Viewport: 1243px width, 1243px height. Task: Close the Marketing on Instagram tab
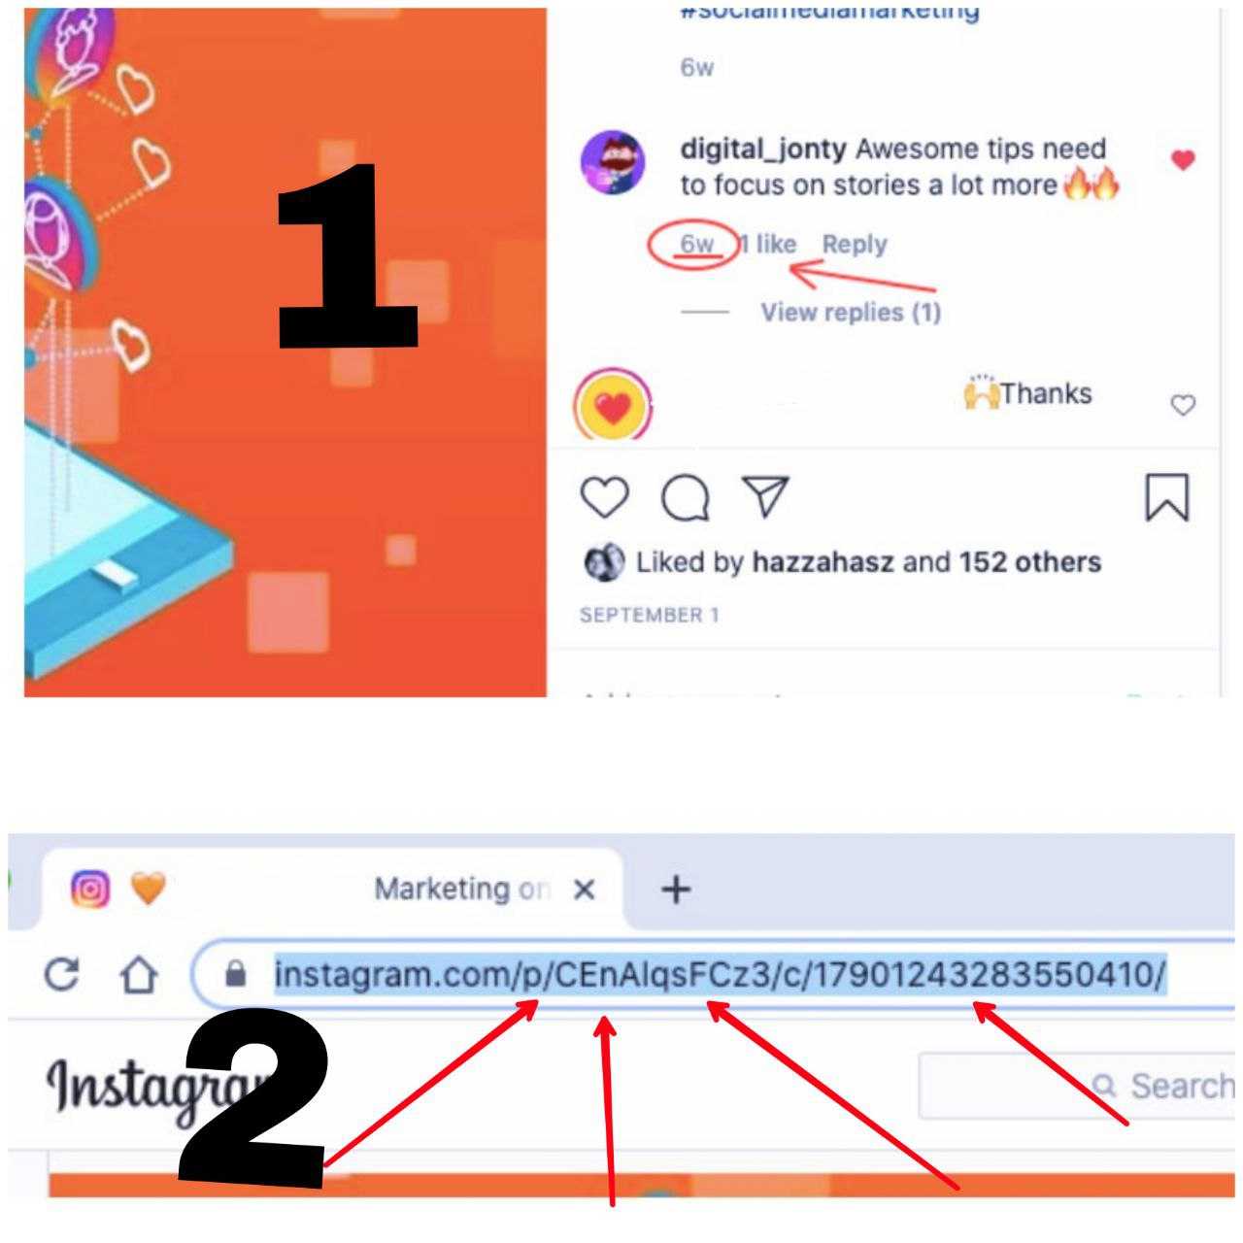(584, 890)
